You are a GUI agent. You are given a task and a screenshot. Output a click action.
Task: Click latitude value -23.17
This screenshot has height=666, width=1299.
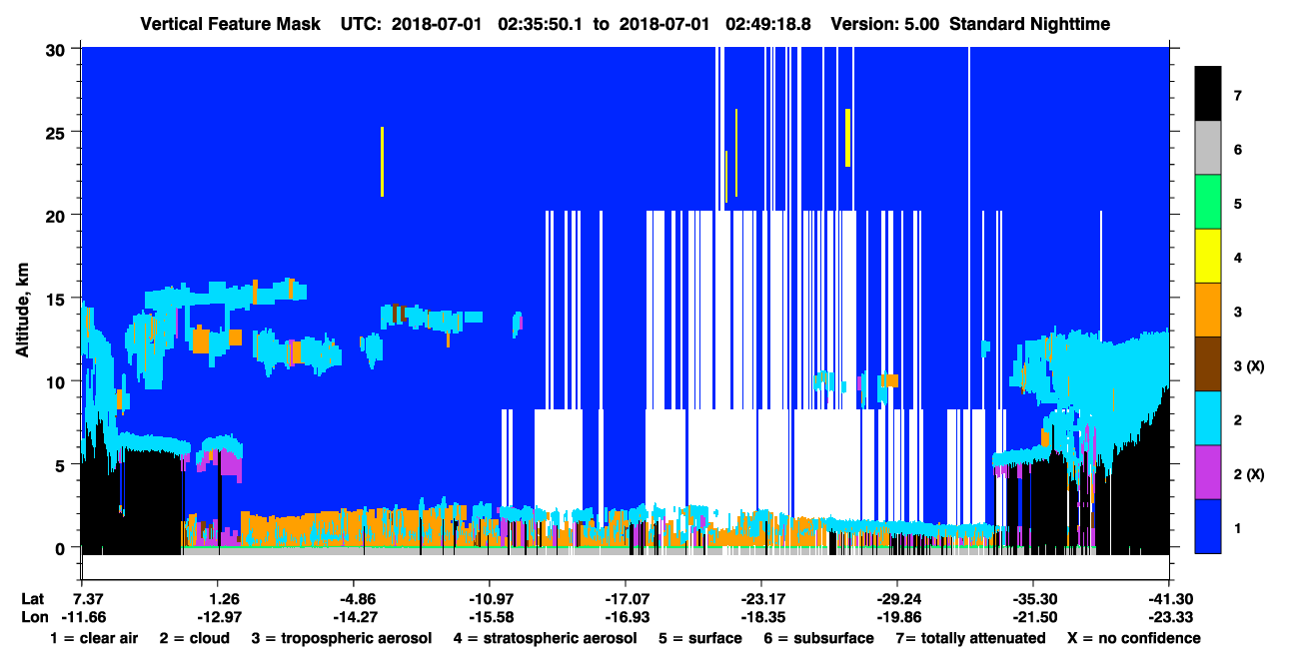760,599
